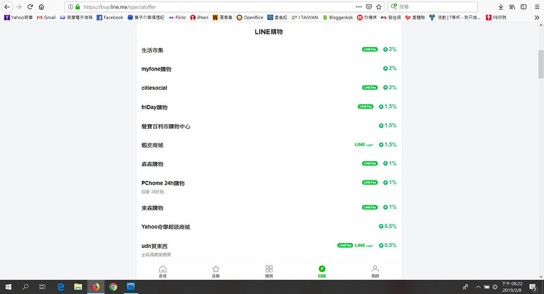Click the LINE Pay badge for PChome 24h購物

(x=370, y=183)
